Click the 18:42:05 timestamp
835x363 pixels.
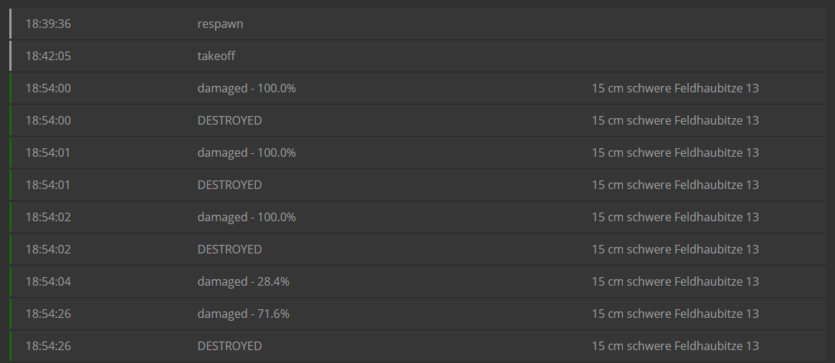click(48, 56)
